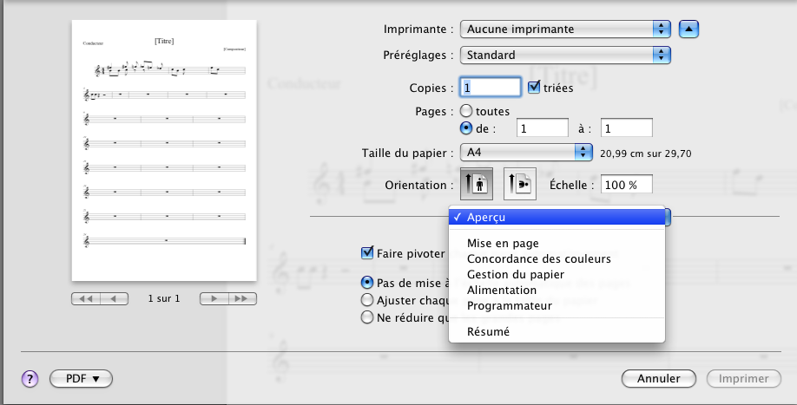The image size is (797, 405).
Task: Click the Annuler button
Action: (x=658, y=378)
